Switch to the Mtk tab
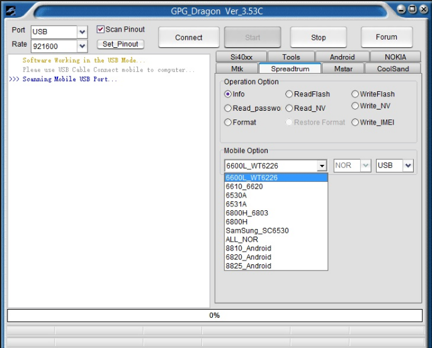 237,69
